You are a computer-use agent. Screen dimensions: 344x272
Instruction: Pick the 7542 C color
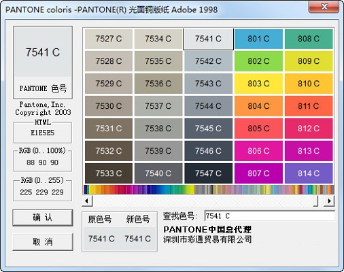point(209,61)
